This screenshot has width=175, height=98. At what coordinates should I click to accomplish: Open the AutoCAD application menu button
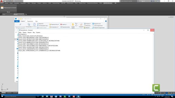pos(2,2)
